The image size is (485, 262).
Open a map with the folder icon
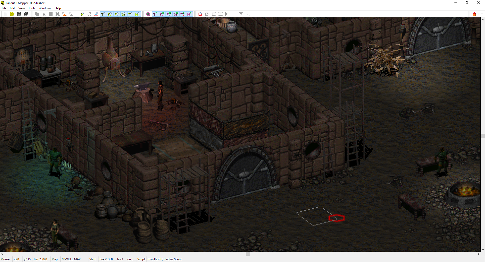(x=12, y=14)
